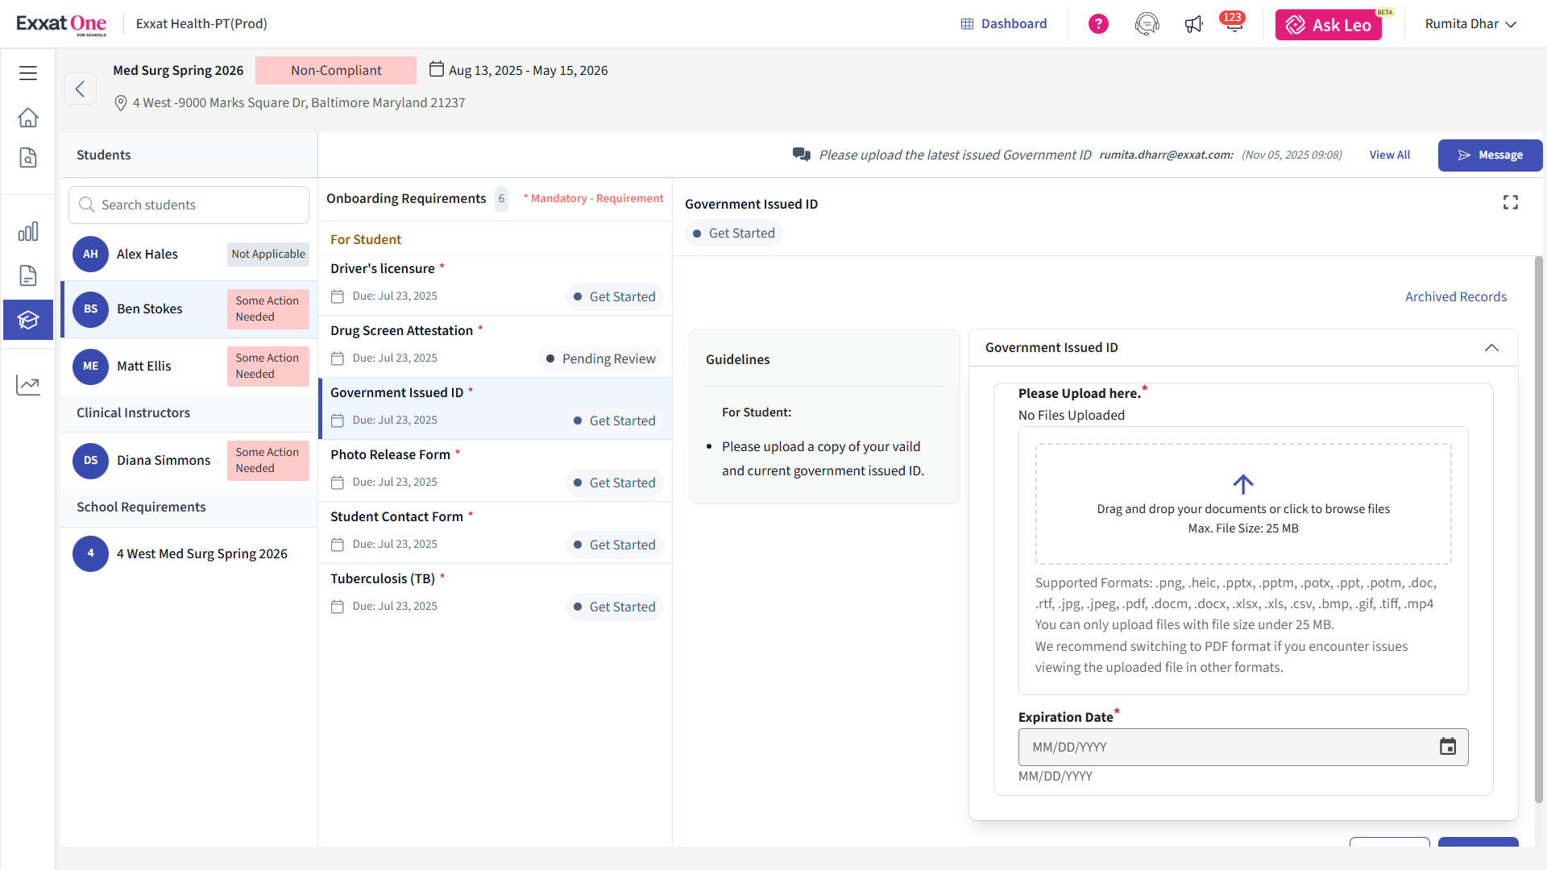1547x870 pixels.
Task: Select student Matt Ellis
Action: [144, 367]
